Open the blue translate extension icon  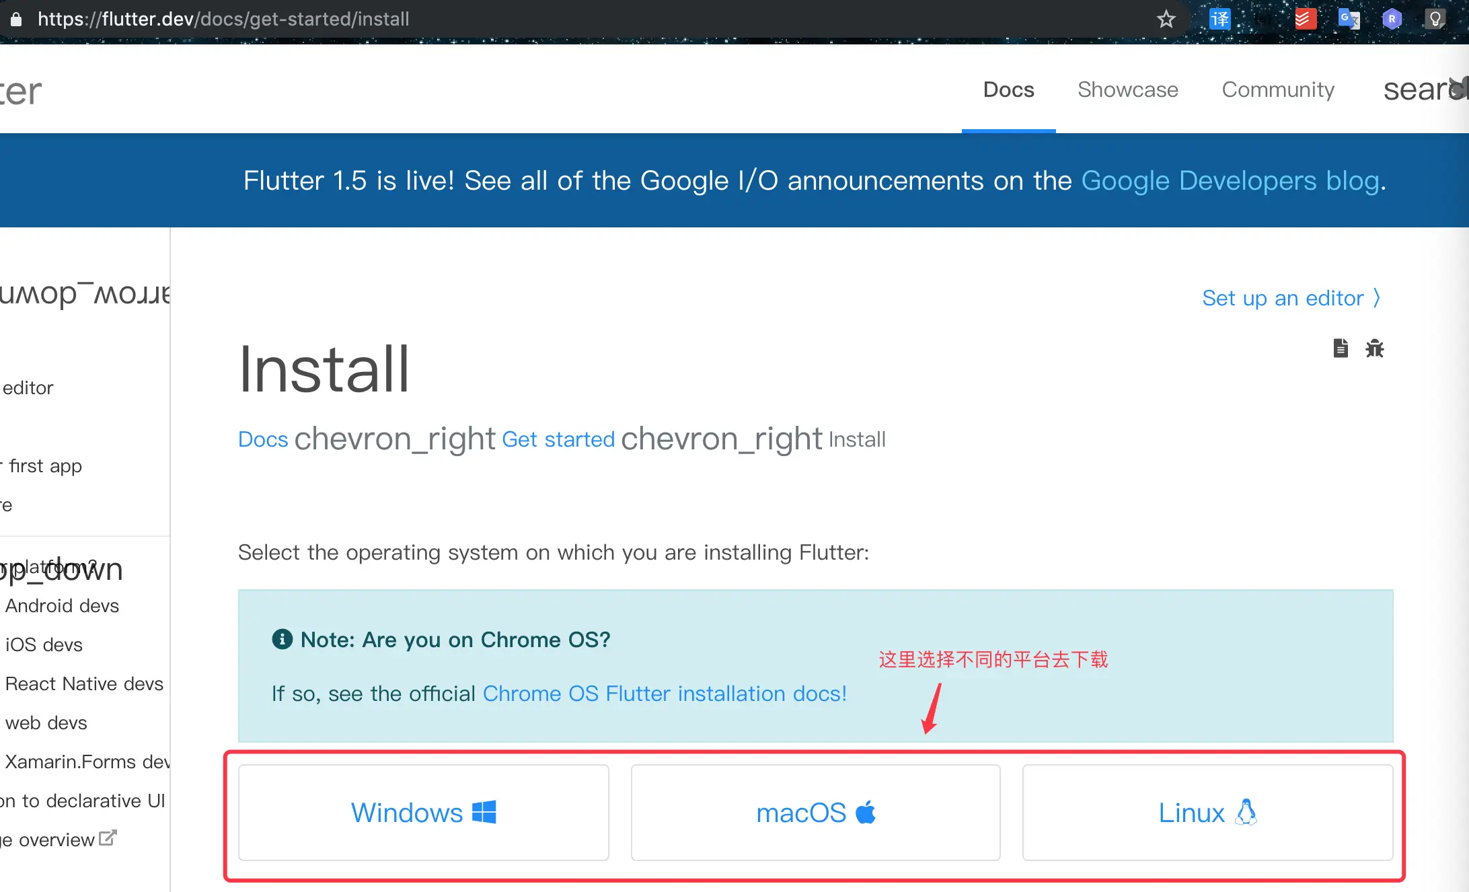click(1219, 19)
